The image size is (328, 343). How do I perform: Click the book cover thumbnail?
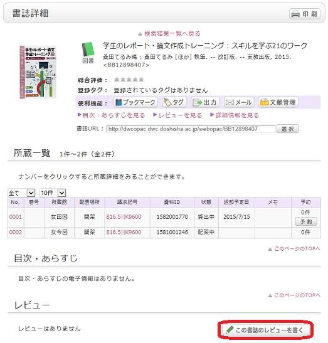[x=38, y=72]
